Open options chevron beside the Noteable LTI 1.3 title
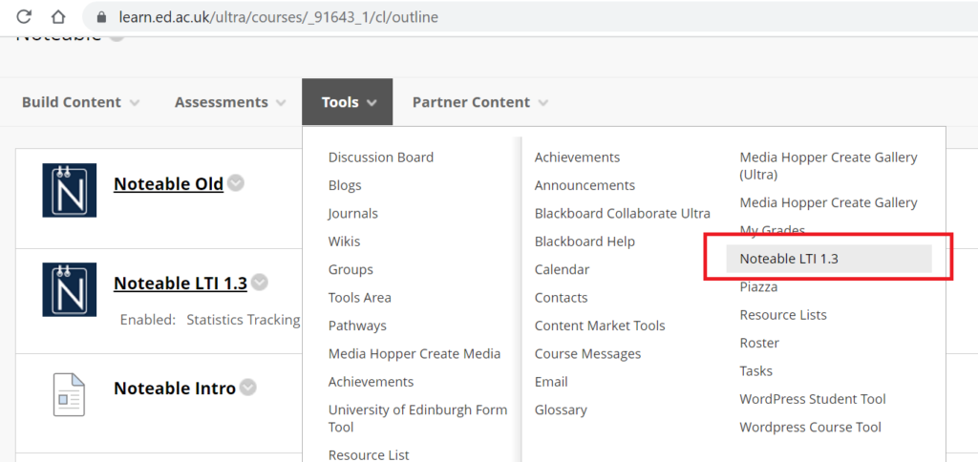 (260, 283)
